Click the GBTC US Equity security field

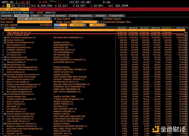[x=14, y=9]
